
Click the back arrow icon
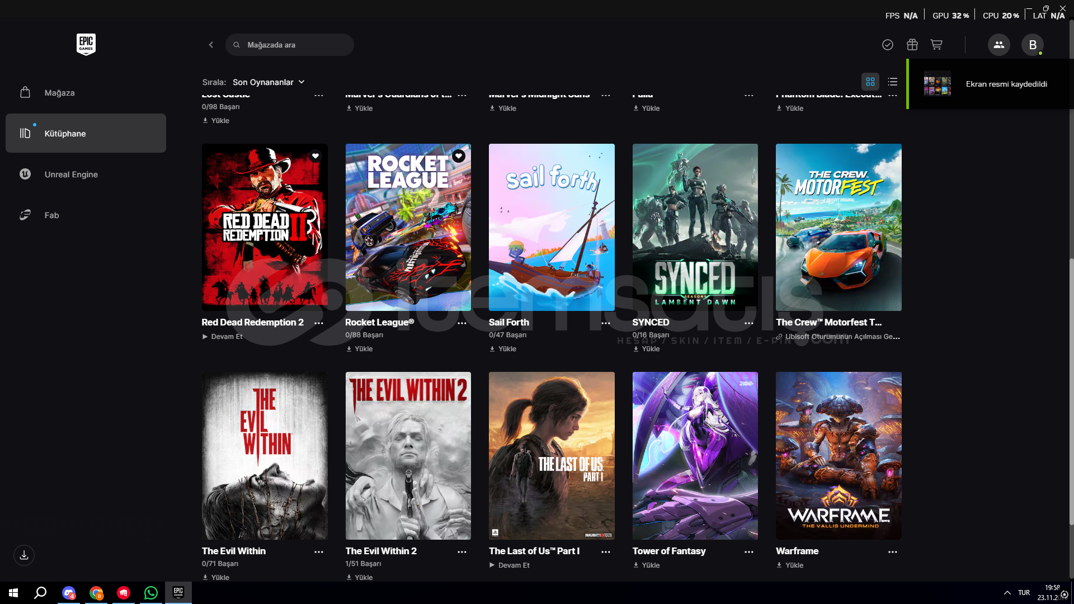pos(211,45)
